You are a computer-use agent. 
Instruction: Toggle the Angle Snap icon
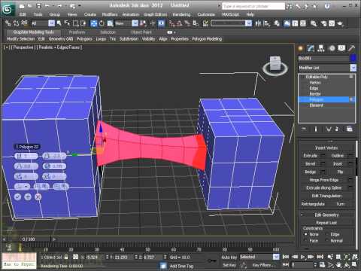click(180, 23)
